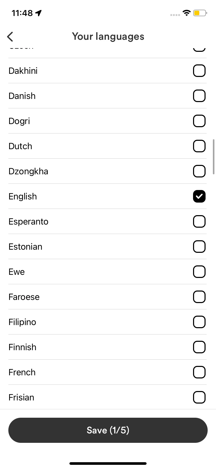Tick the Dutch checkbox

coord(199,146)
